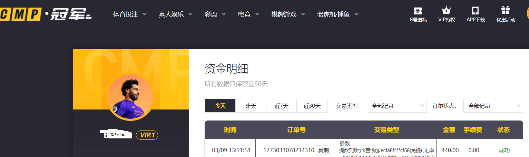Expand the 真人娱乐 menu

[x=171, y=14]
